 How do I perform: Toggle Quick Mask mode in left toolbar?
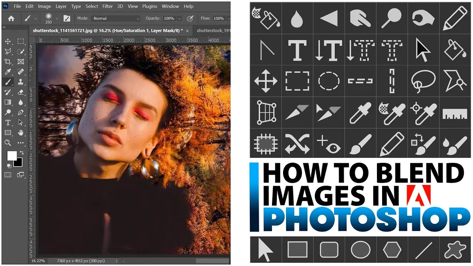(8, 174)
